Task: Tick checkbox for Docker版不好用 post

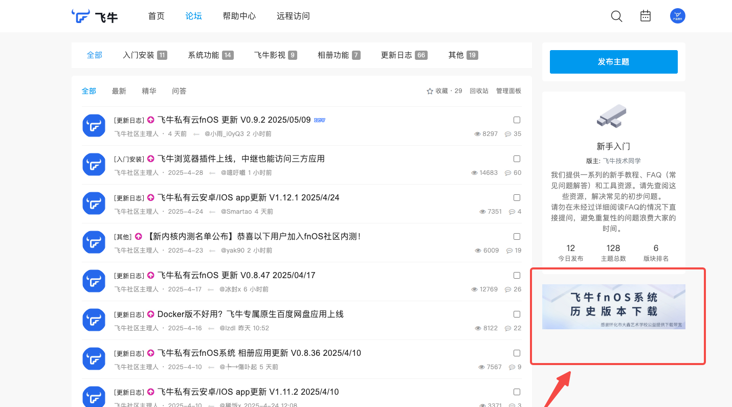Action: tap(517, 314)
